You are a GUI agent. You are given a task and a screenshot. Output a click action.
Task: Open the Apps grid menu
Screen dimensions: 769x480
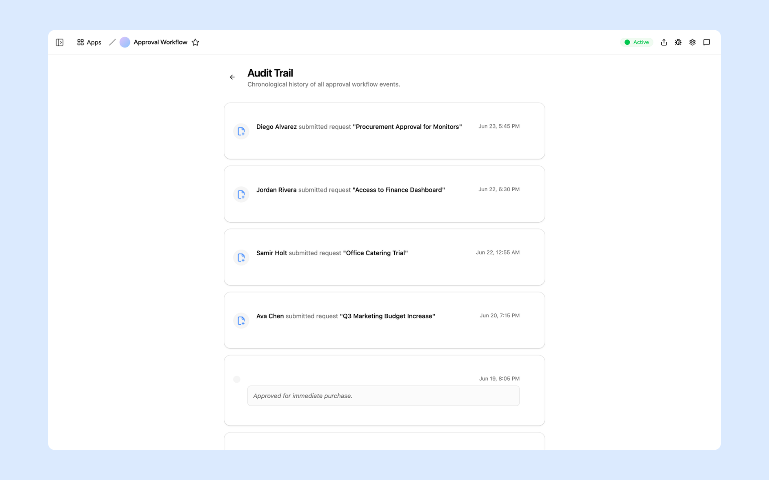click(x=89, y=42)
